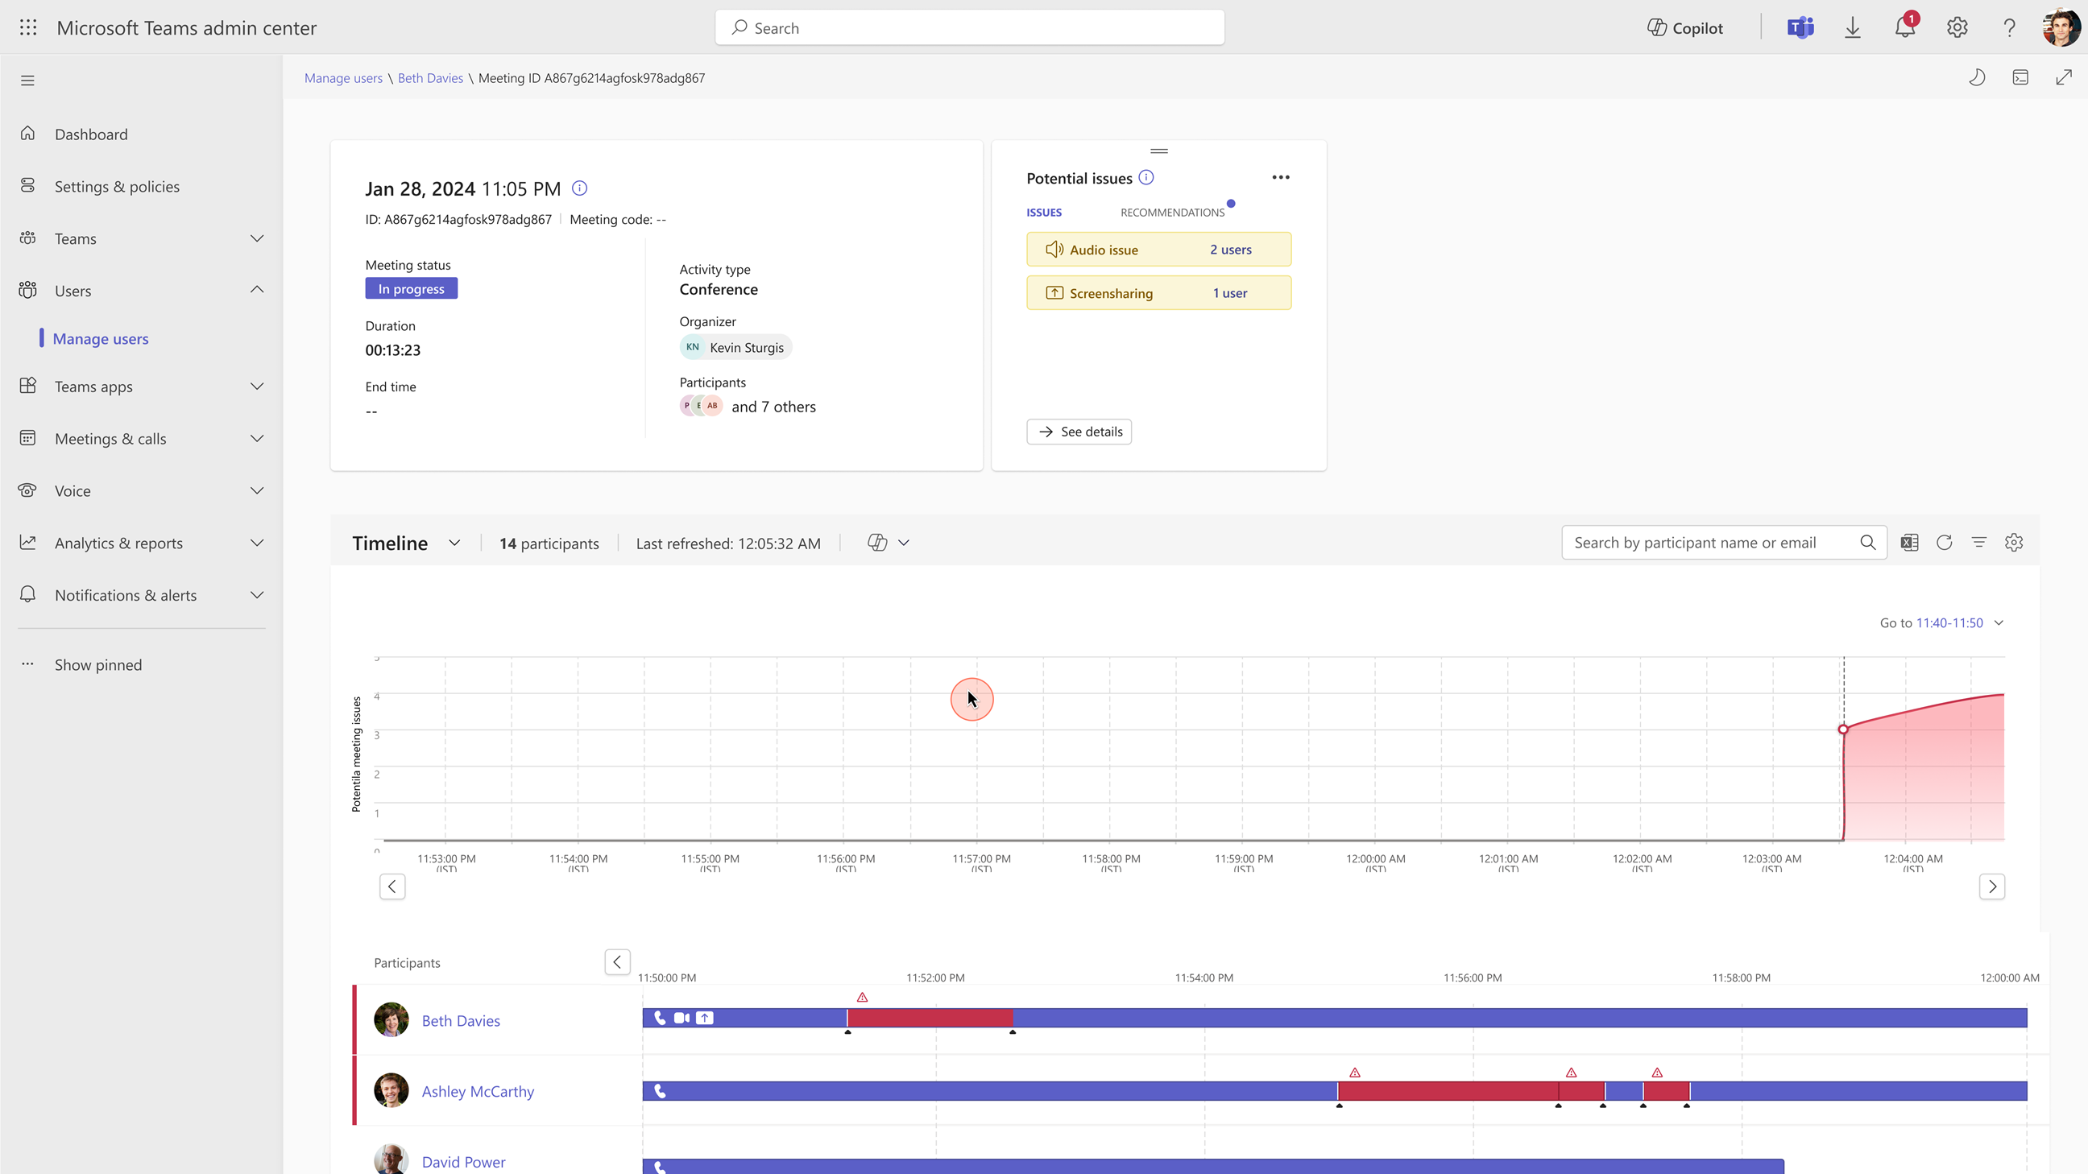Viewport: 2088px width, 1174px height.
Task: Click See details button
Action: click(1079, 432)
